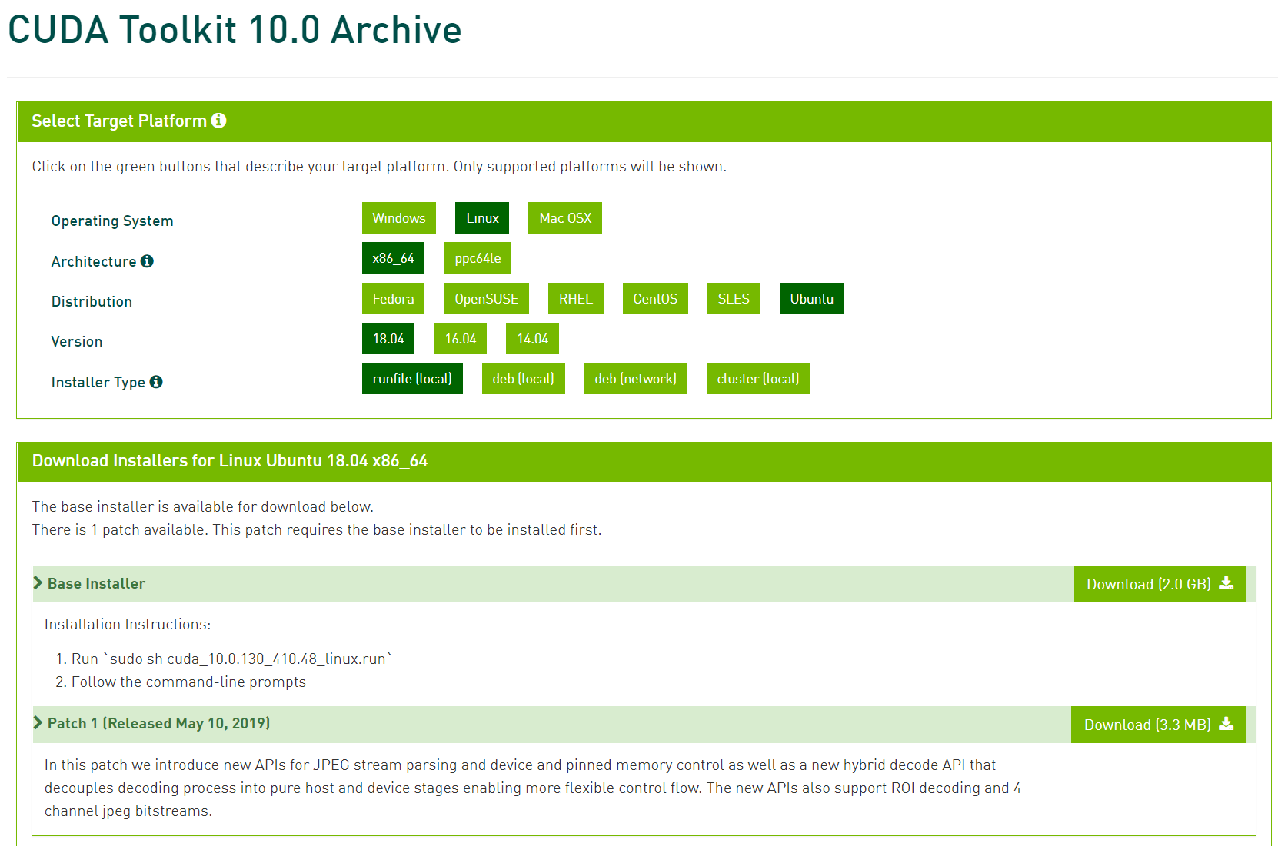The height and width of the screenshot is (846, 1278).
Task: Select version 18.04
Action: [x=388, y=339]
